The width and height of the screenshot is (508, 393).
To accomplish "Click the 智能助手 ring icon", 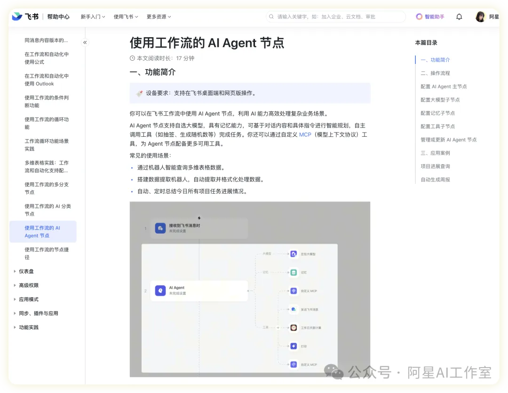I will click(x=419, y=16).
